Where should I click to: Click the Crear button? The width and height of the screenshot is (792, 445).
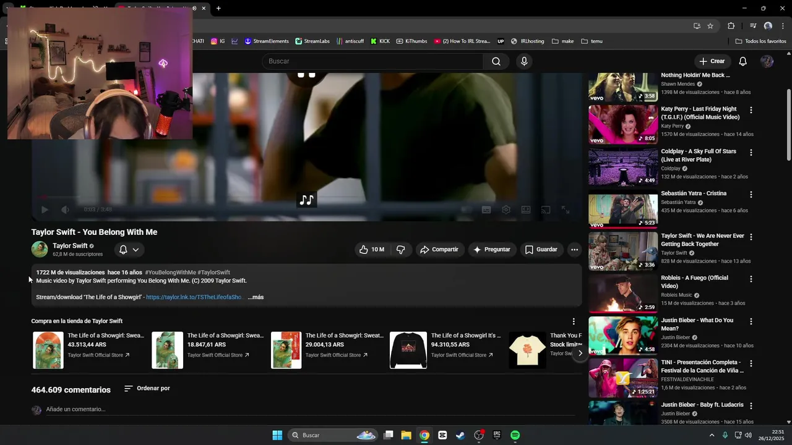coord(712,61)
